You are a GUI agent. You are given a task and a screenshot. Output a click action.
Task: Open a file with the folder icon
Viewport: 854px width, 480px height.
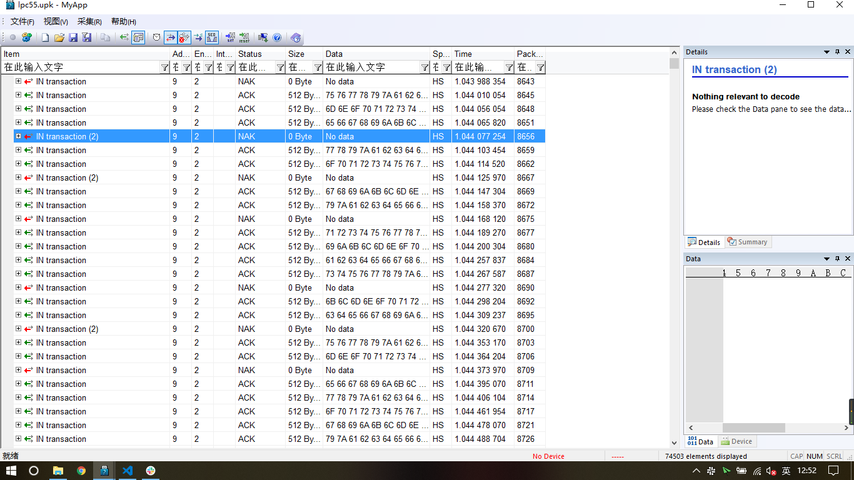tap(59, 37)
